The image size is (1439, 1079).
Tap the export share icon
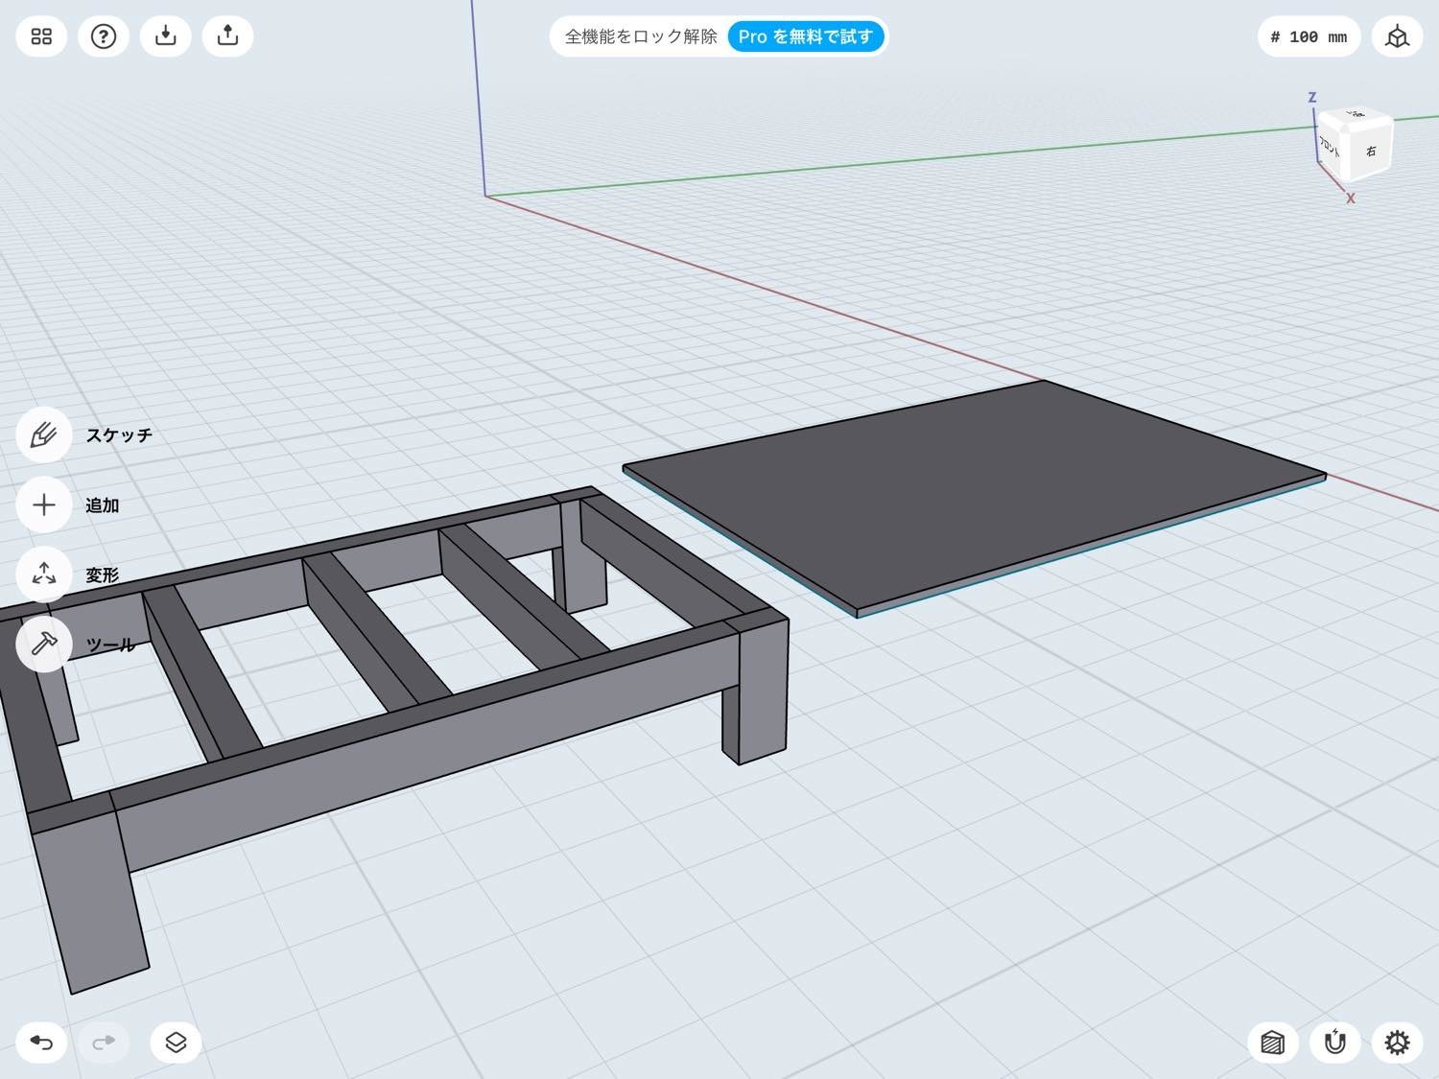pyautogui.click(x=228, y=36)
